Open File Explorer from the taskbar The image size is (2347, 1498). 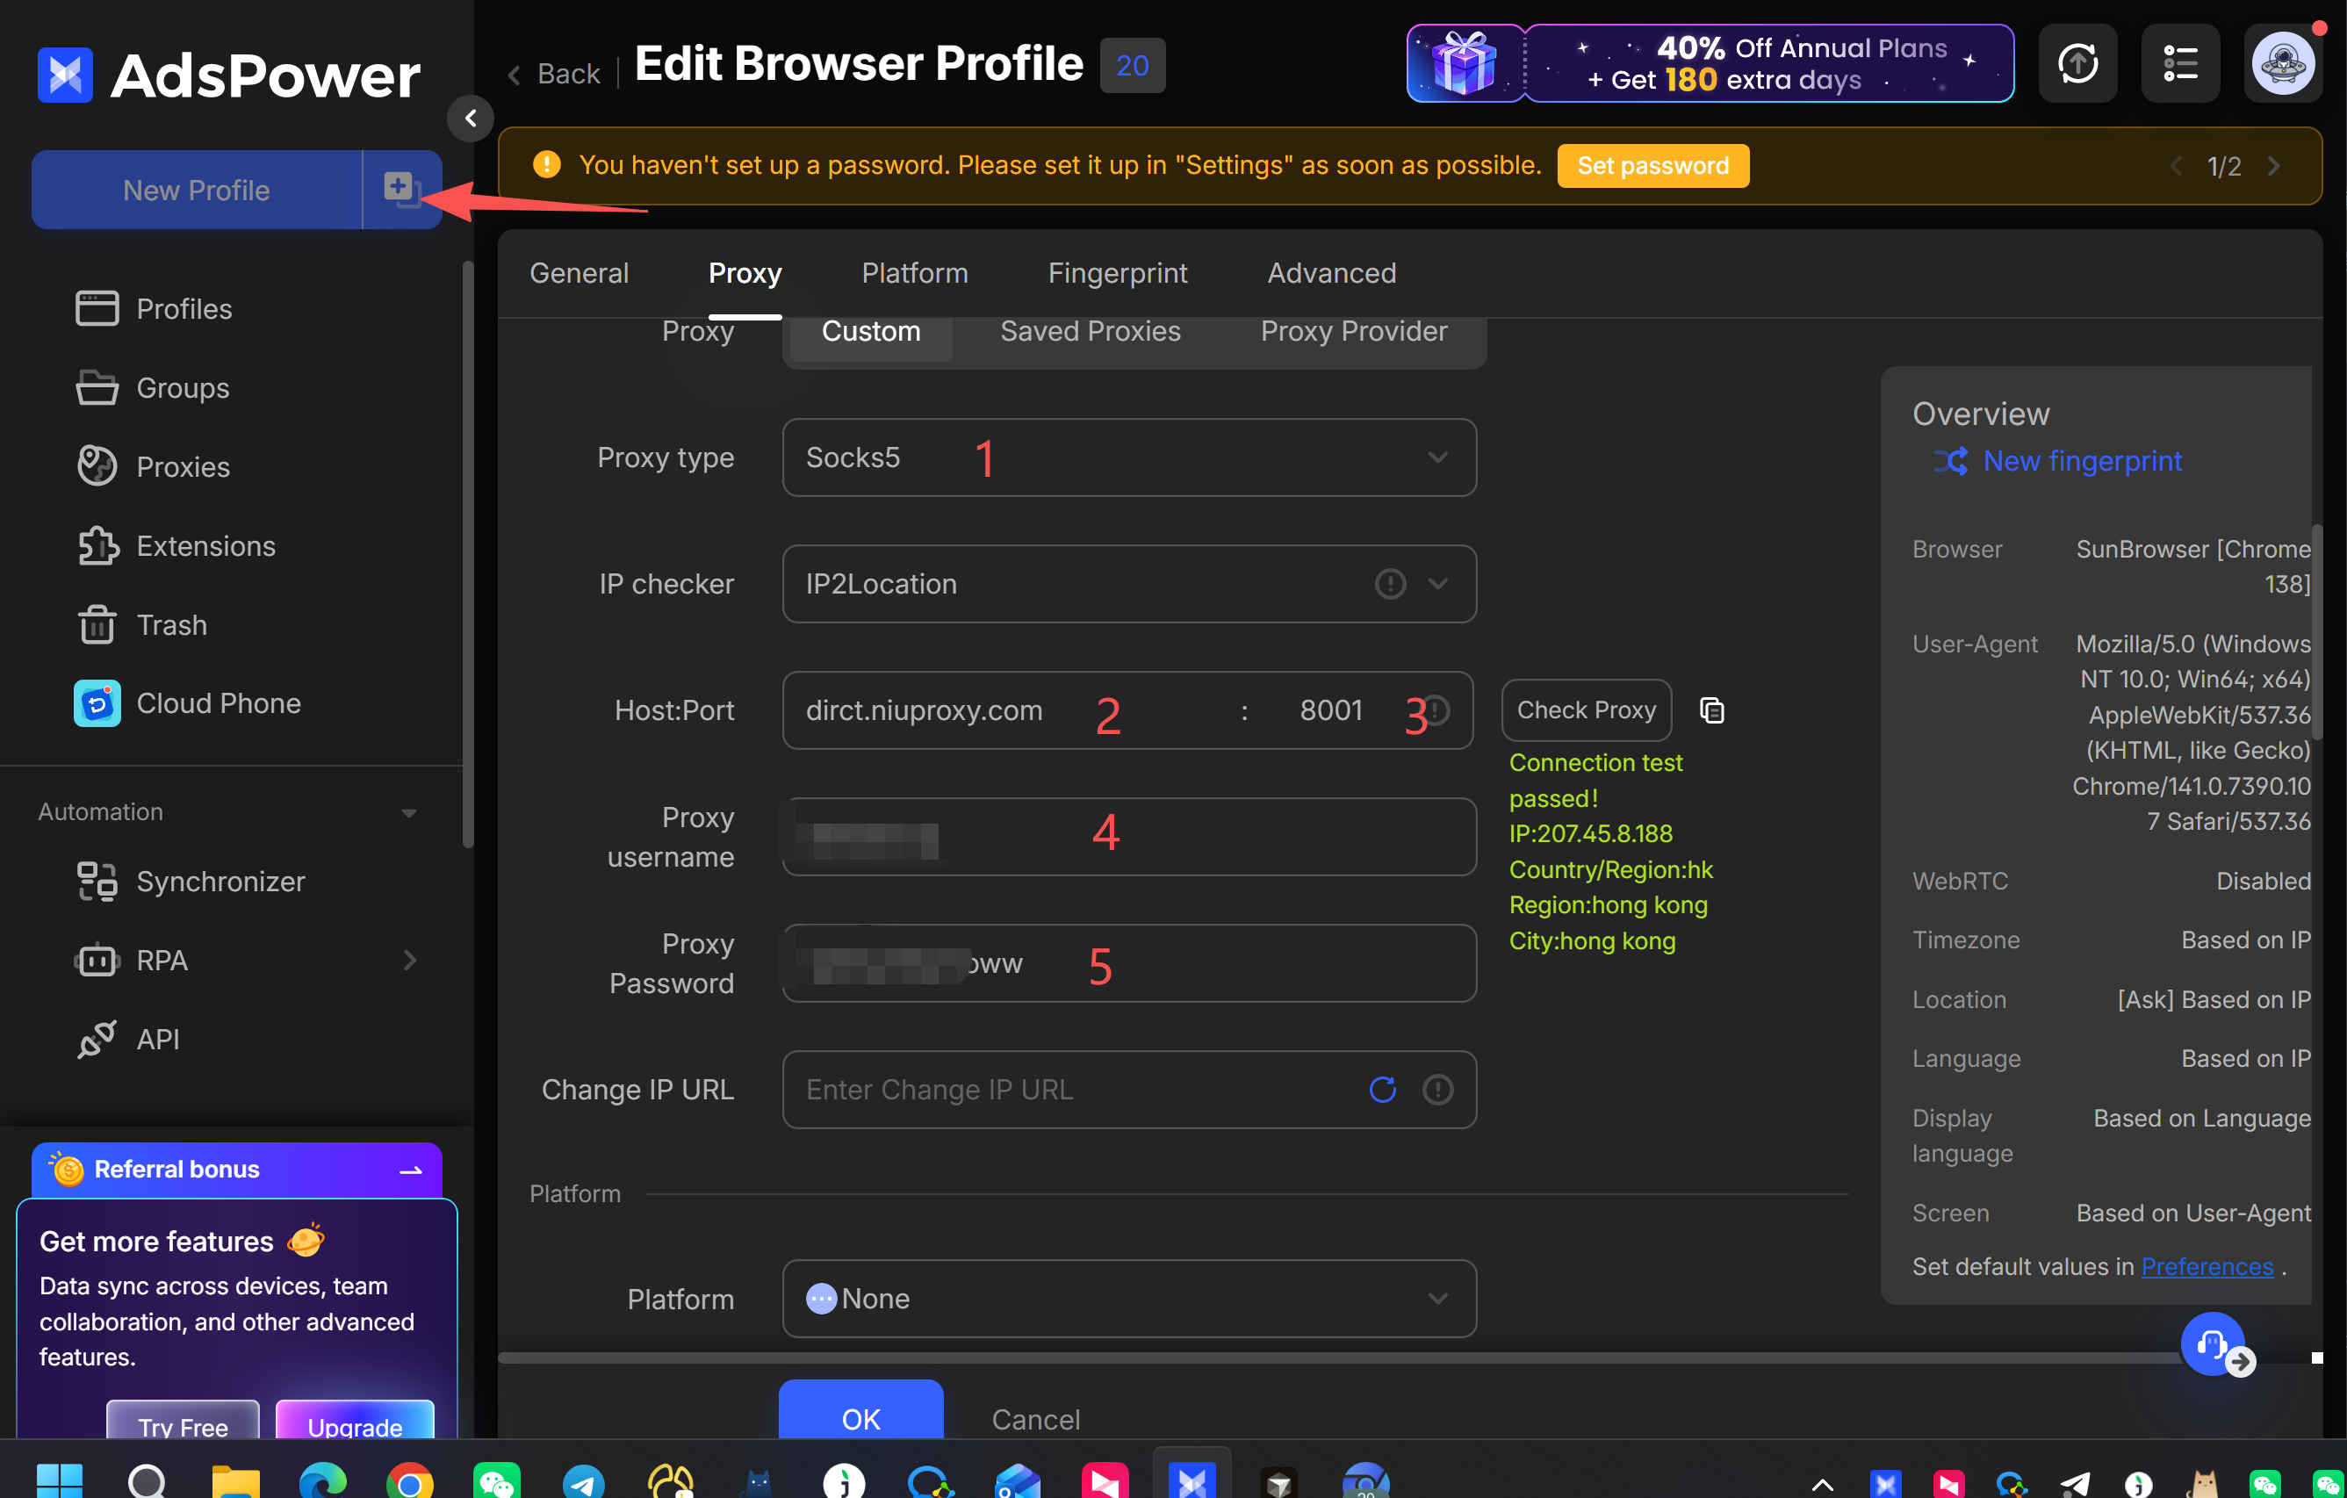point(236,1482)
